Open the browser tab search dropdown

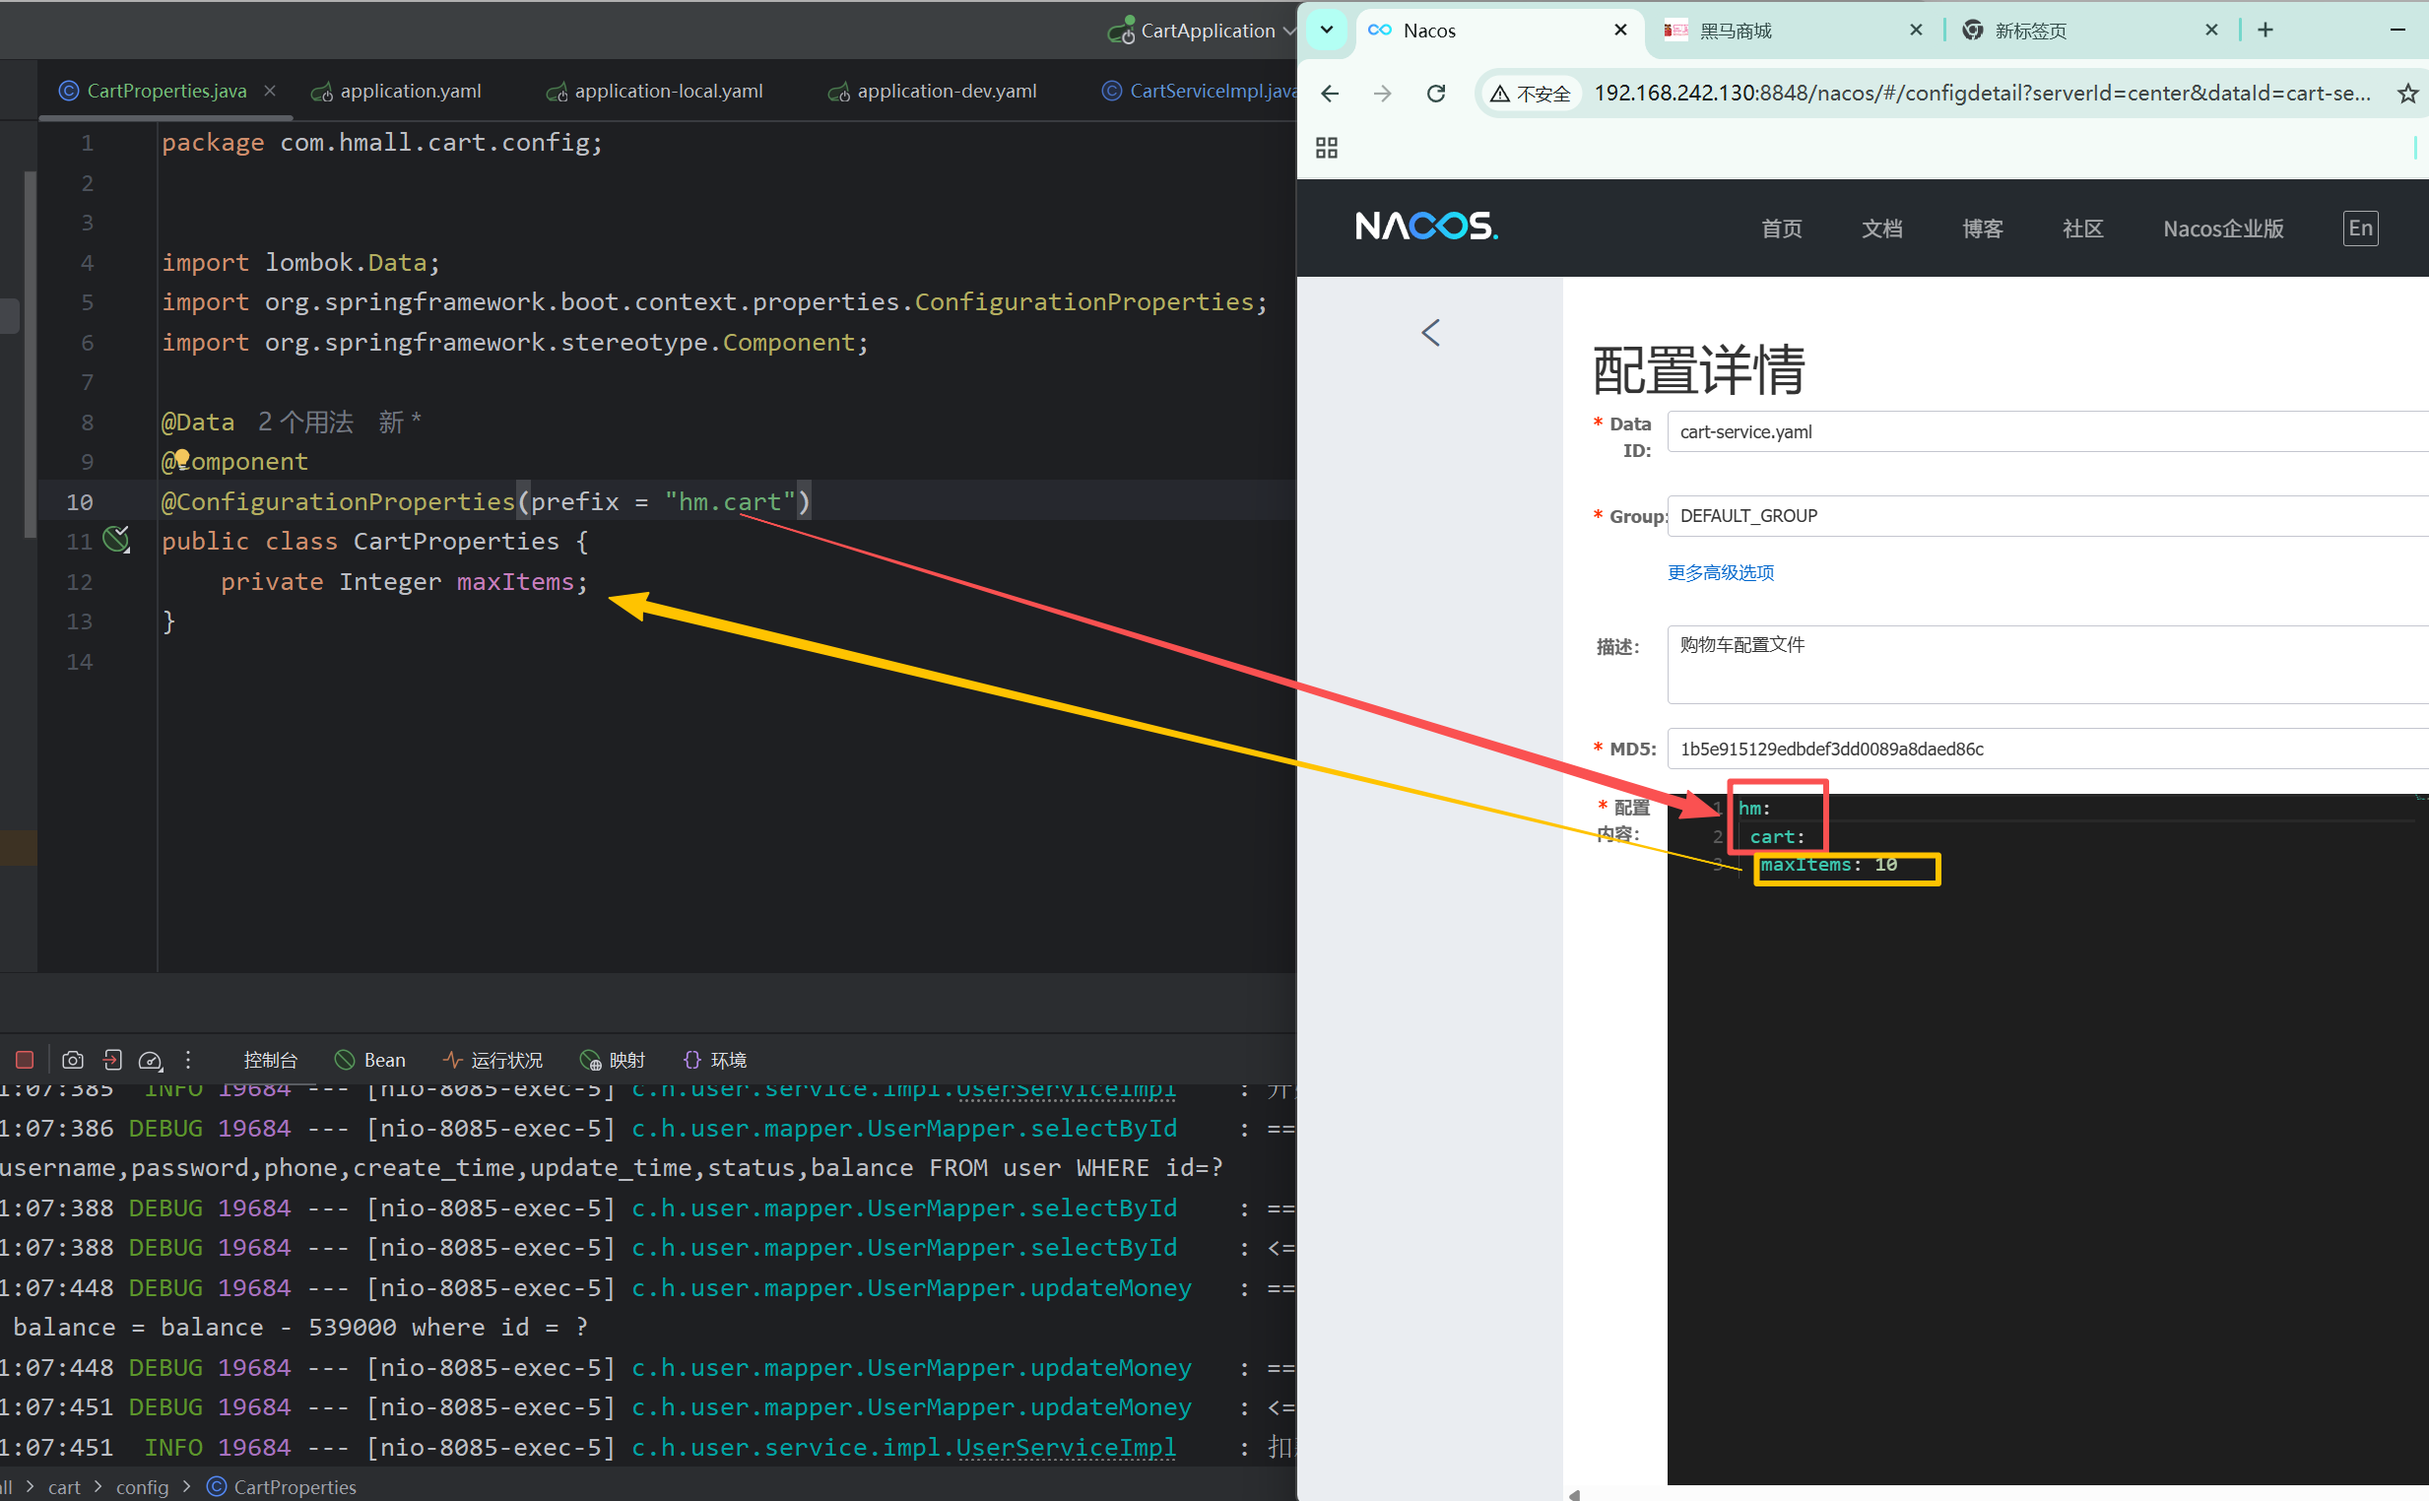point(1326,30)
